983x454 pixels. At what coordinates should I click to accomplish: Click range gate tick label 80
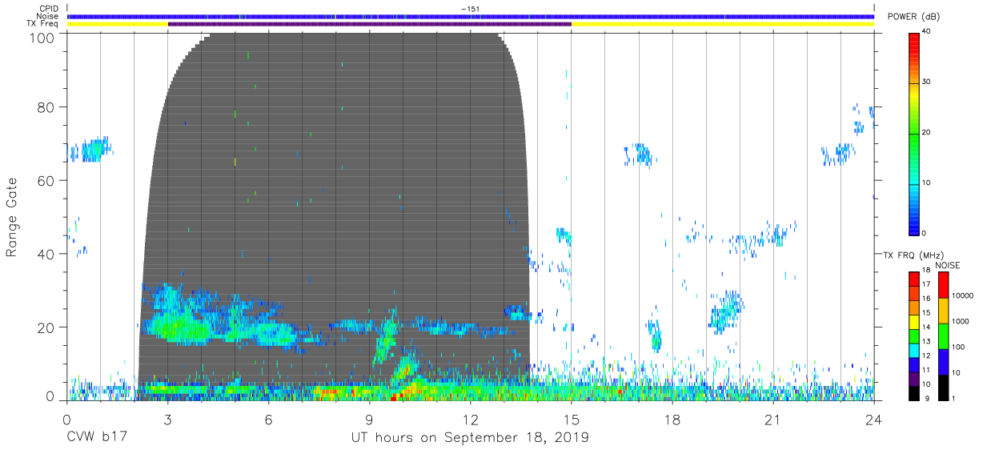46,107
